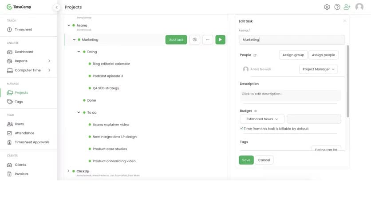This screenshot has height=214, width=371.
Task: Select the Product case studies task
Action: point(110,149)
